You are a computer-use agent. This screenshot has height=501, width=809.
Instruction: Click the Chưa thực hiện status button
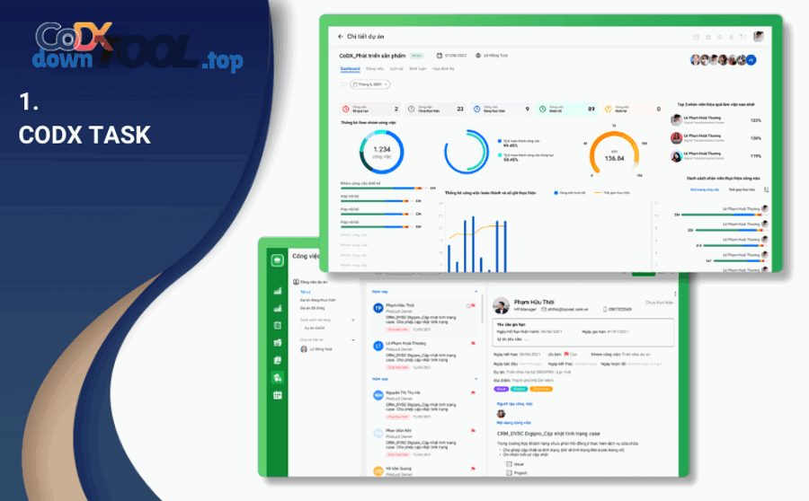[661, 303]
